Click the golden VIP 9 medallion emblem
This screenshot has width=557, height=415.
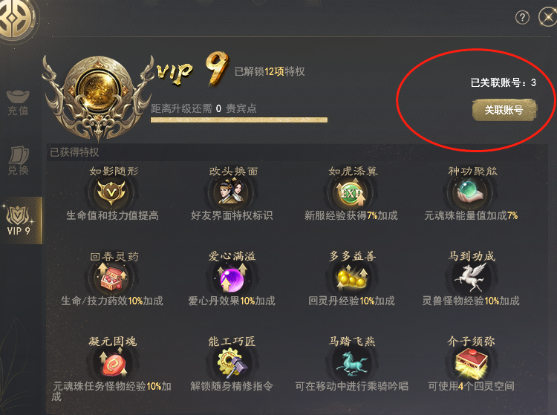[x=97, y=94]
